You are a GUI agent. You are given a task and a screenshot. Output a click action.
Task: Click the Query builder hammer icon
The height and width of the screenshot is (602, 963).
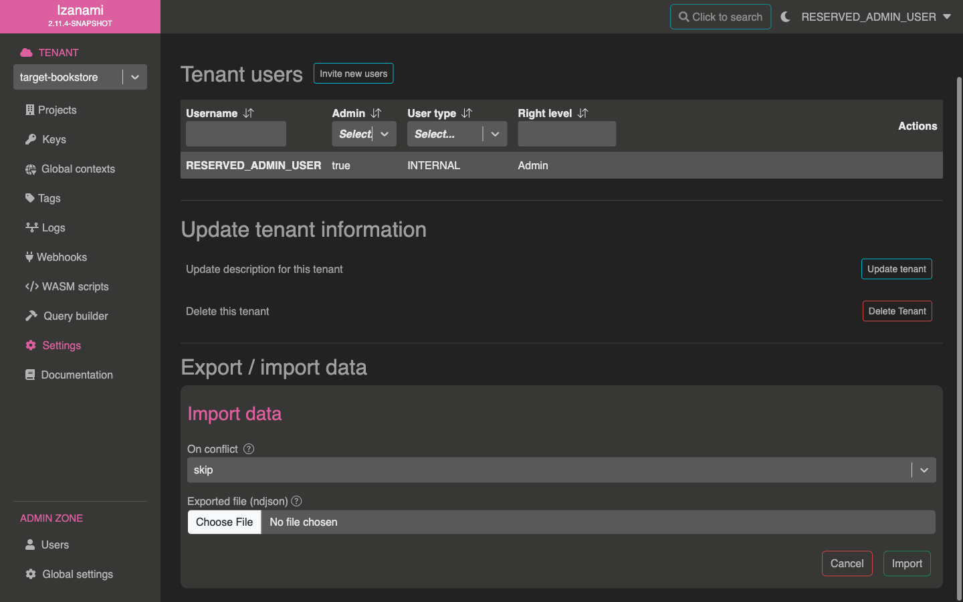coord(31,316)
